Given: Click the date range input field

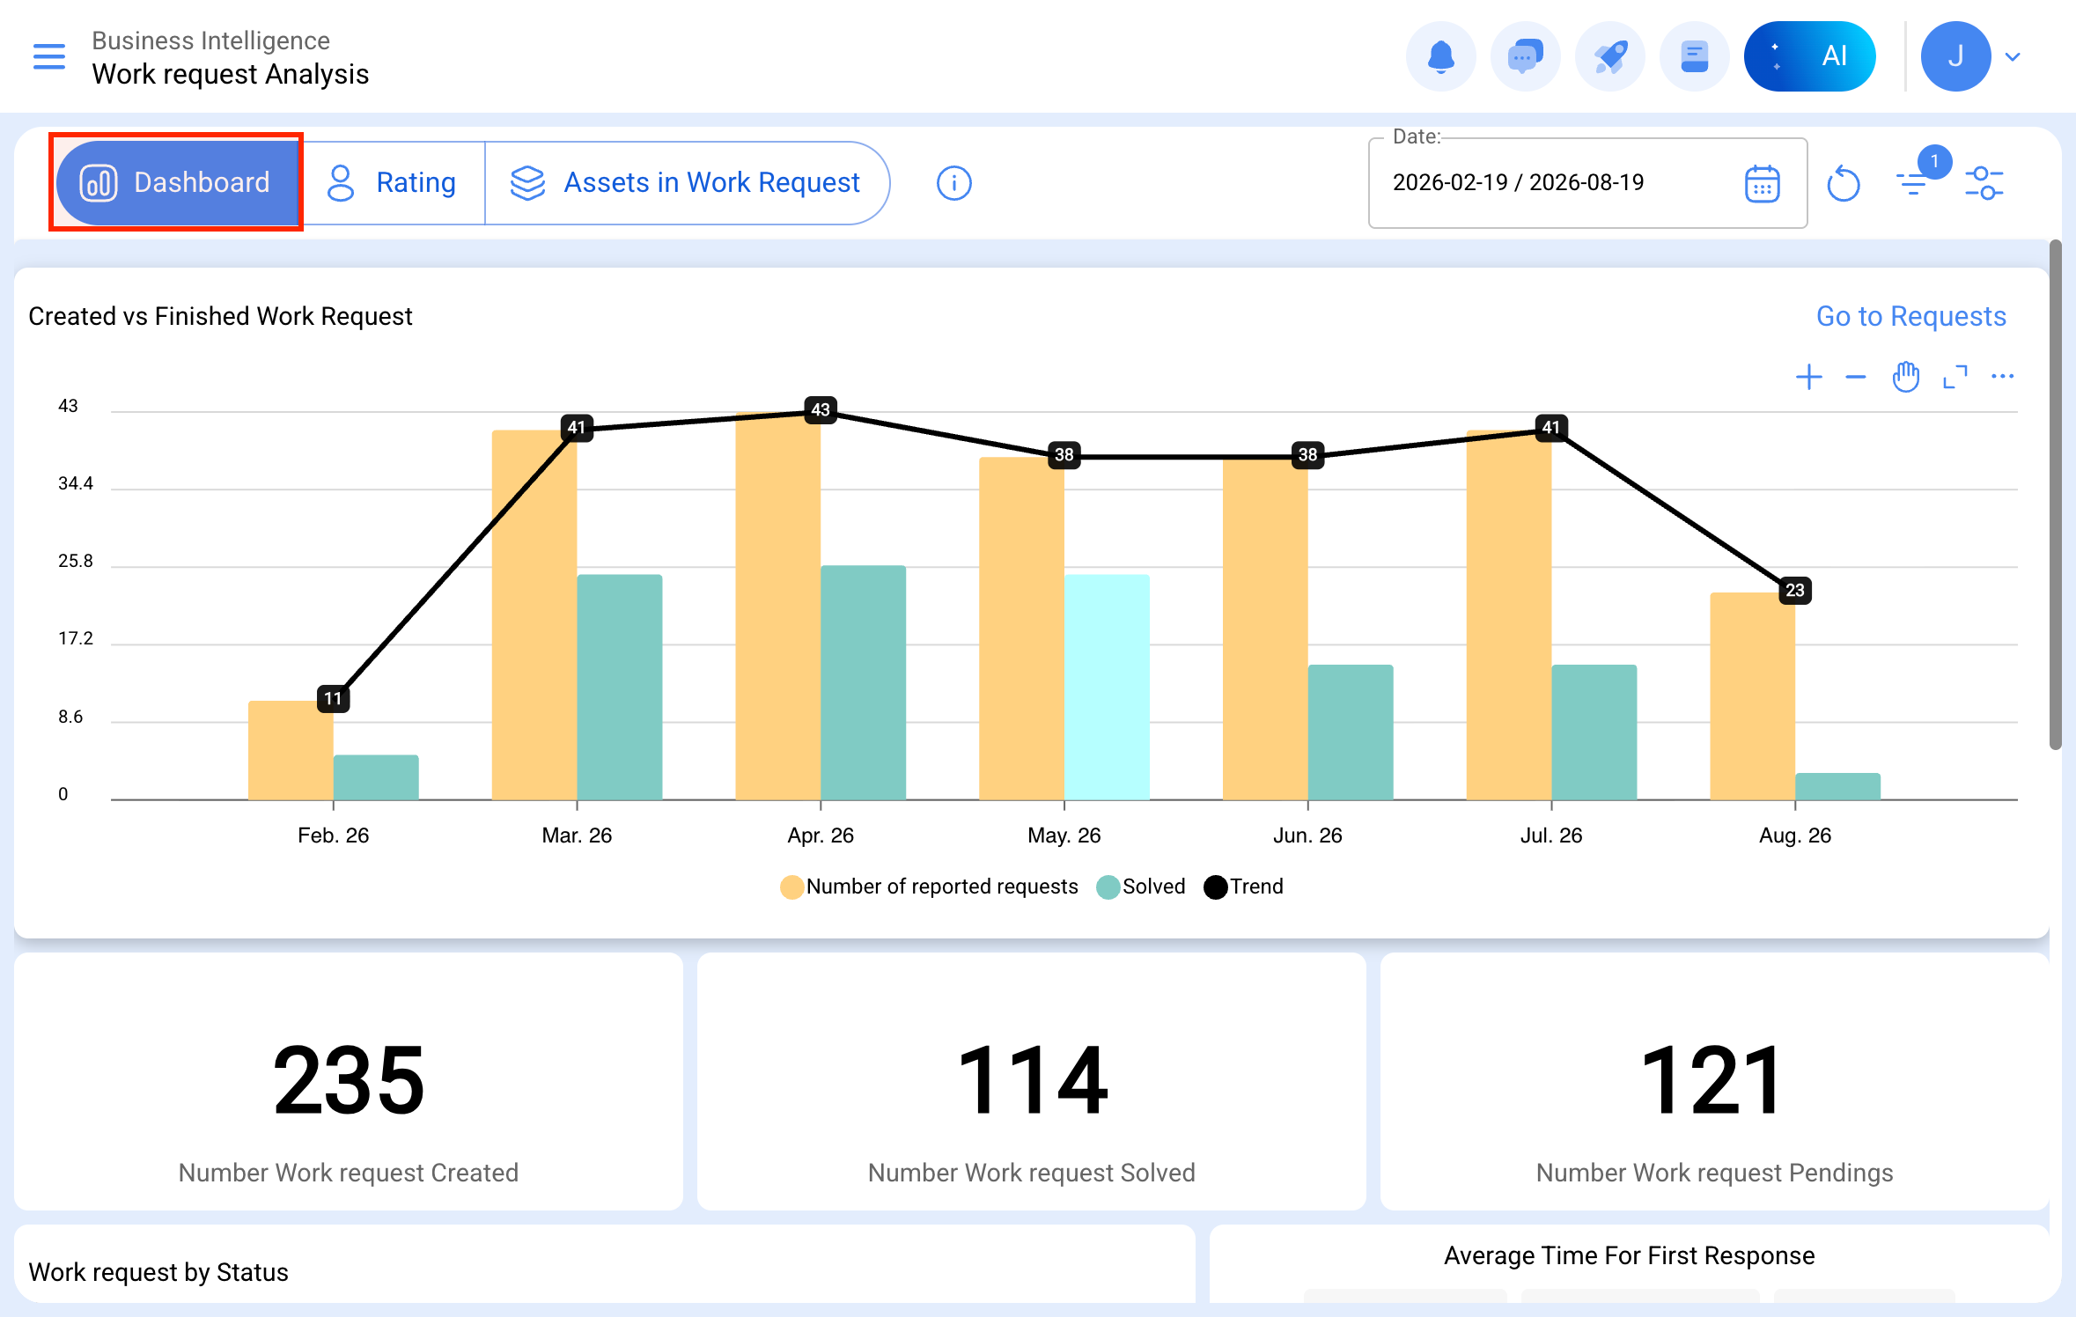Looking at the screenshot, I should click(x=1587, y=183).
